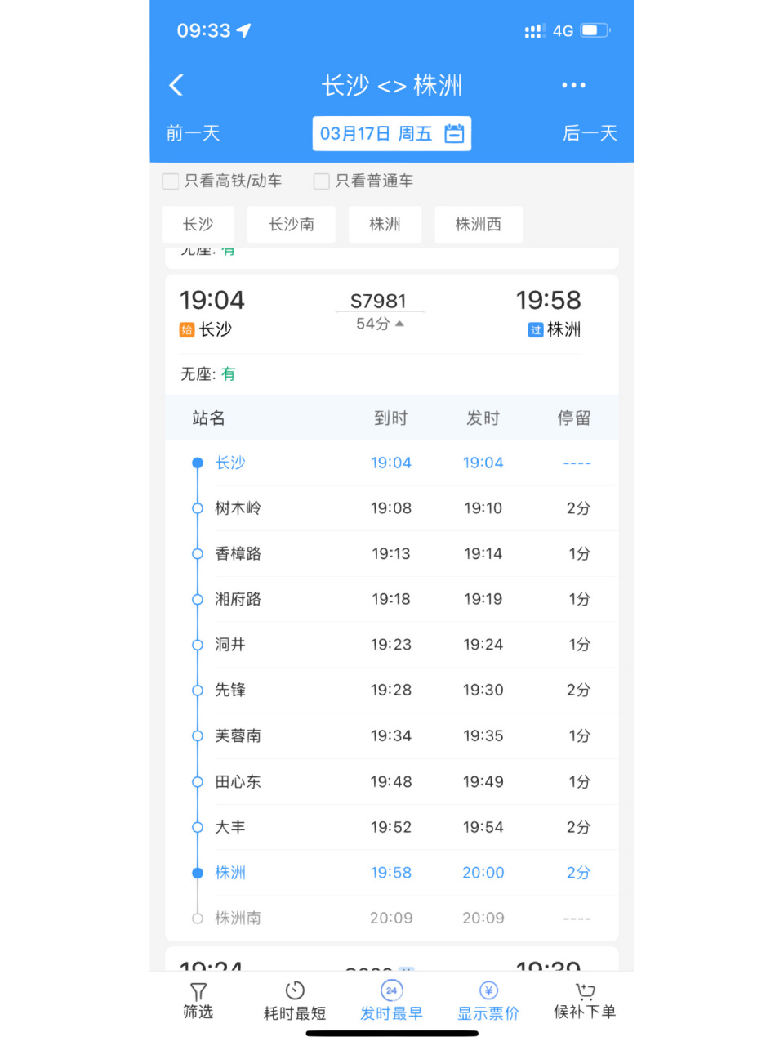Tap the back arrow at top left
The image size is (784, 1046).
tap(175, 84)
